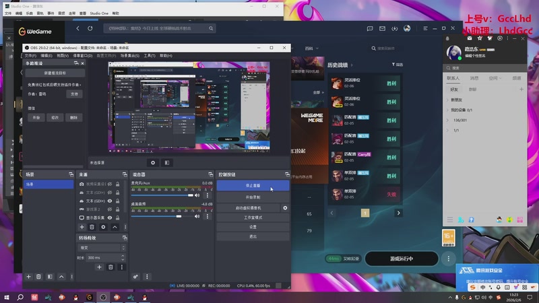Remove selected source with trash icon in sources panel
The height and width of the screenshot is (303, 539).
[92, 227]
